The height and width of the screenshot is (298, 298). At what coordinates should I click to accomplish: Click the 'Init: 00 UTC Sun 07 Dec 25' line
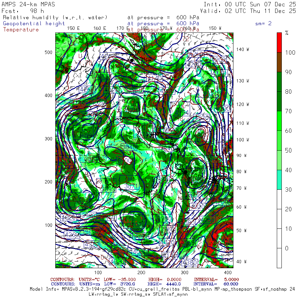point(250,4)
